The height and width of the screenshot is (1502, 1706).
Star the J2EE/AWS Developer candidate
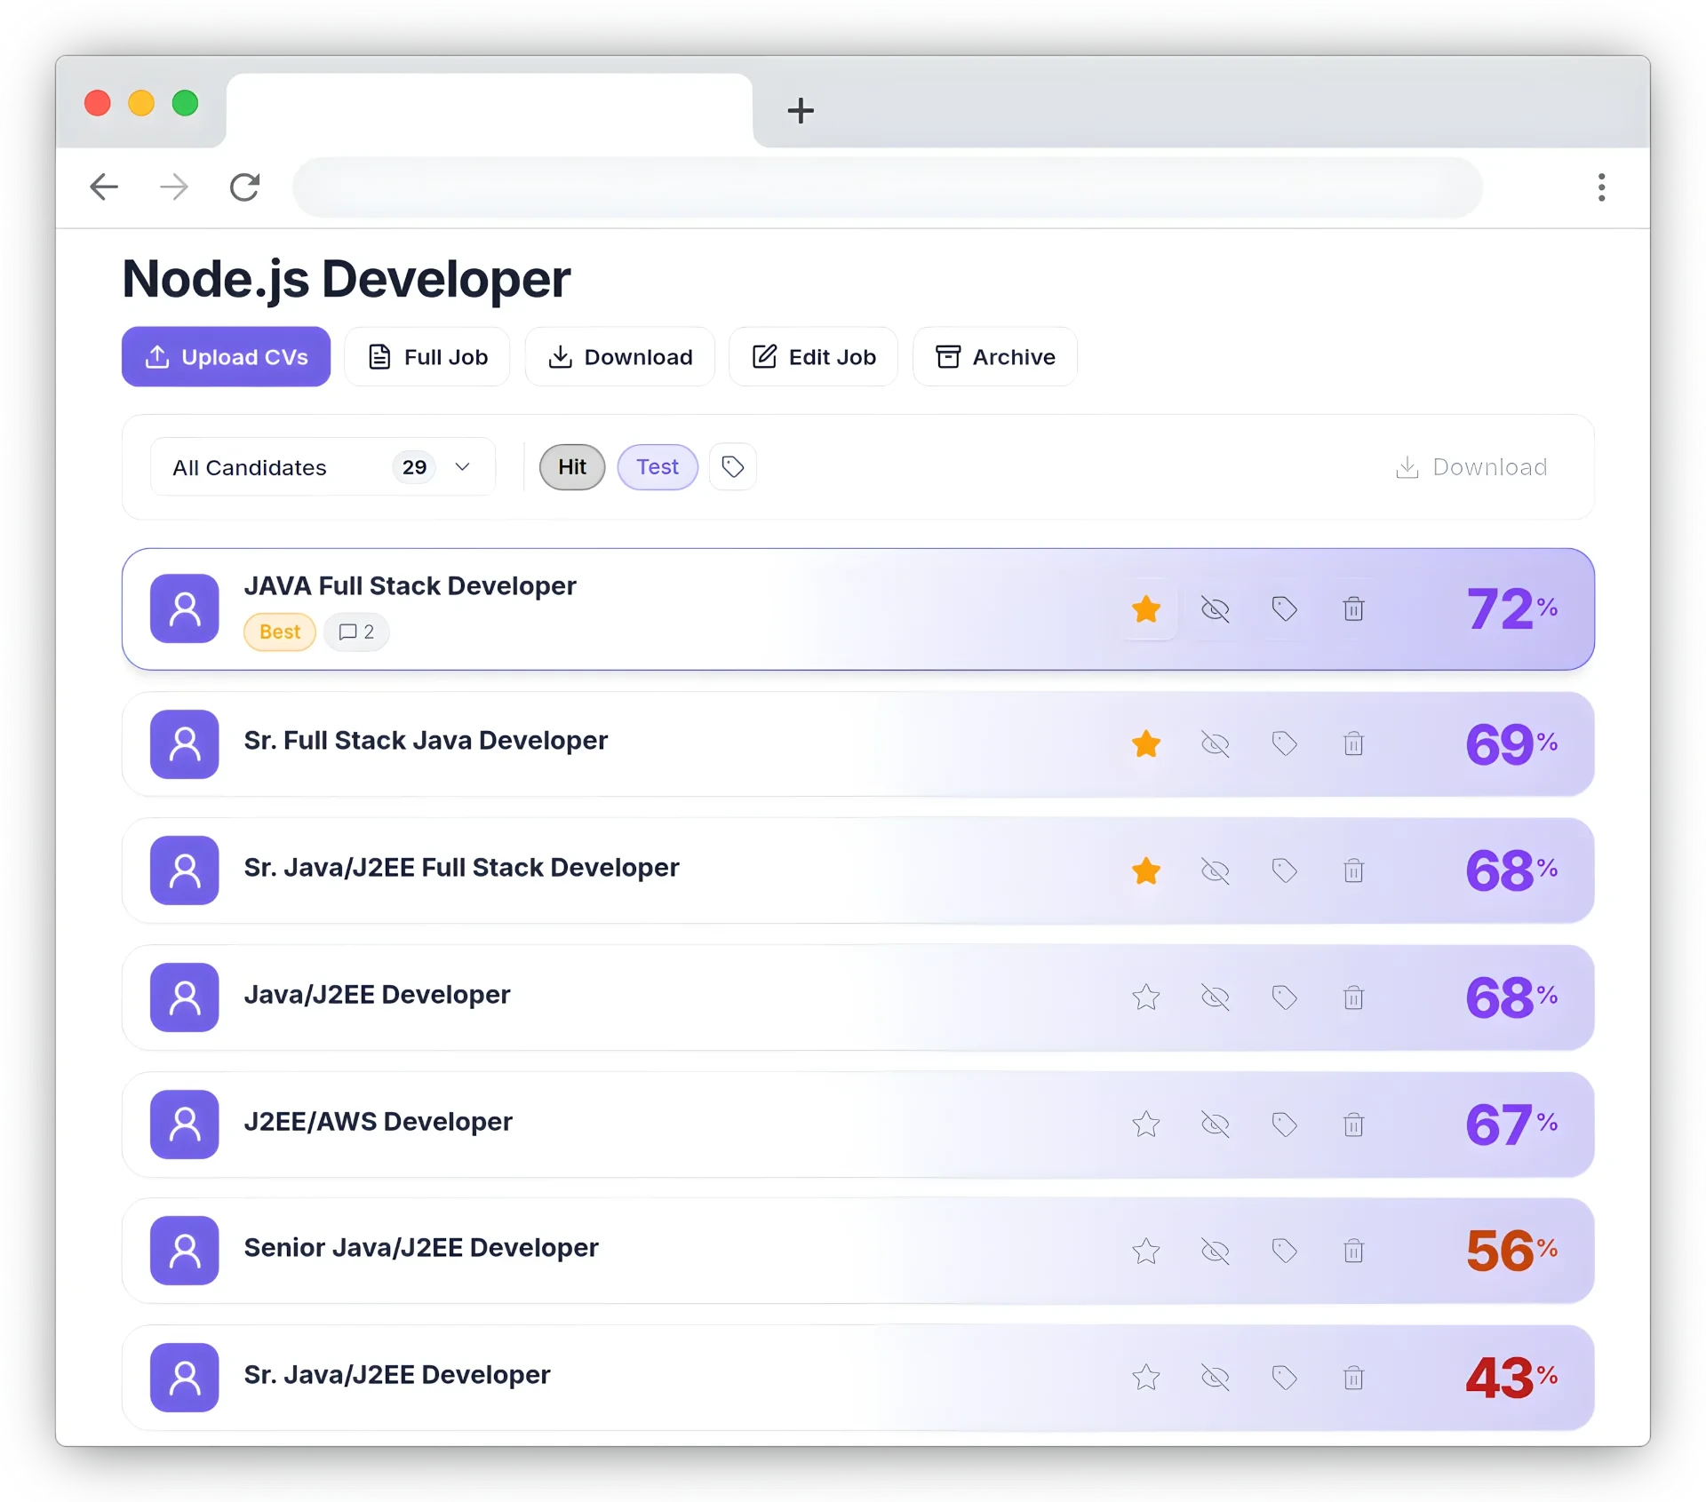tap(1146, 1125)
